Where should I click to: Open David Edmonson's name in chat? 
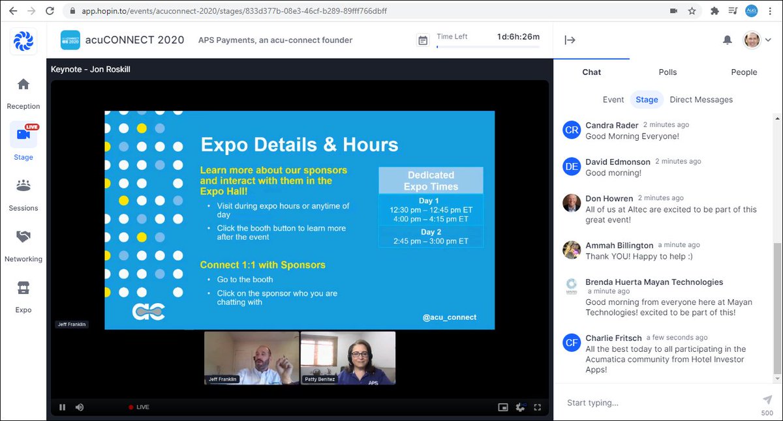(618, 162)
